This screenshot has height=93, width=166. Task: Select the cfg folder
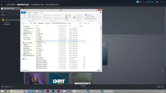39,32
